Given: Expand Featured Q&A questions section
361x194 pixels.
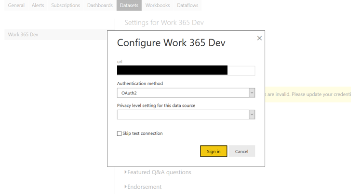Looking at the screenshot, I should pyautogui.click(x=158, y=172).
